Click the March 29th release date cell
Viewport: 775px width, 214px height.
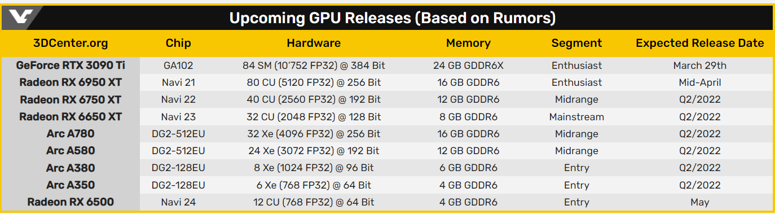[x=700, y=65]
